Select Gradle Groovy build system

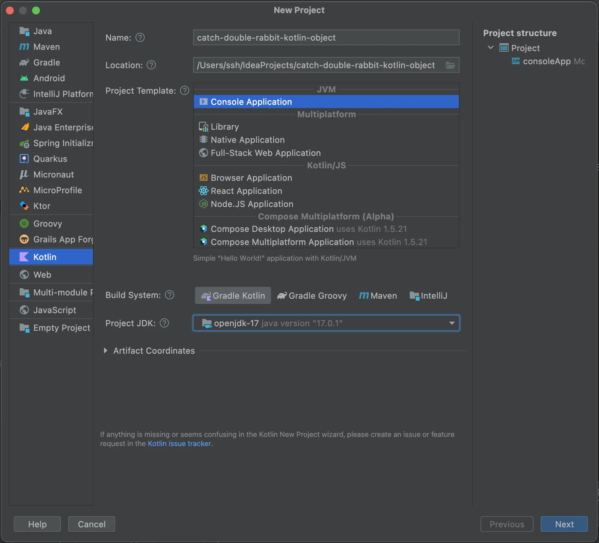pyautogui.click(x=312, y=296)
